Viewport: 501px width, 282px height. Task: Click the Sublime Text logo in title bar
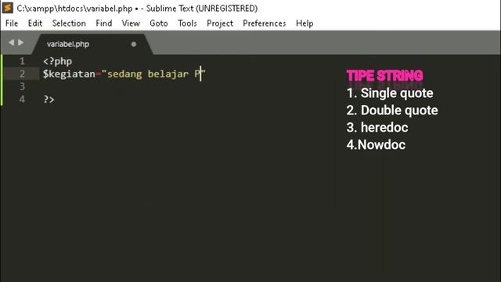coord(7,8)
